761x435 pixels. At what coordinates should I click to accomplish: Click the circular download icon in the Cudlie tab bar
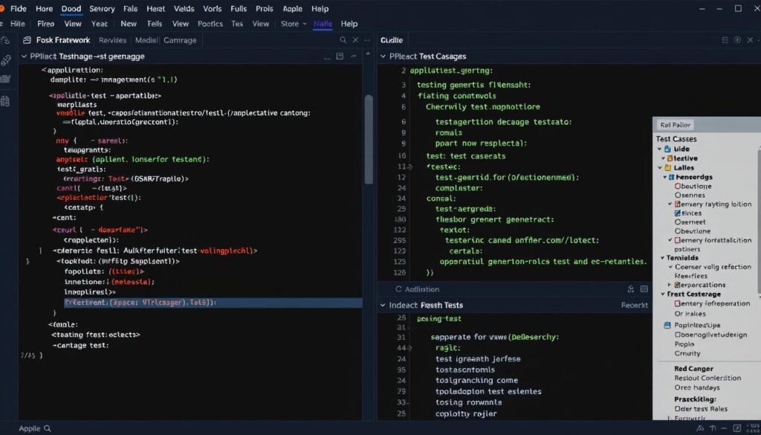738,40
